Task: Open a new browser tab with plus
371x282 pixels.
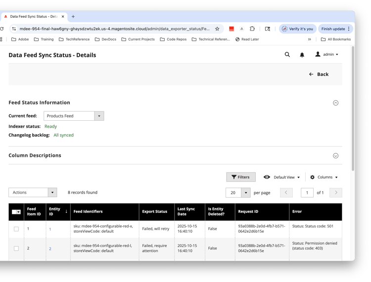Action: click(73, 16)
